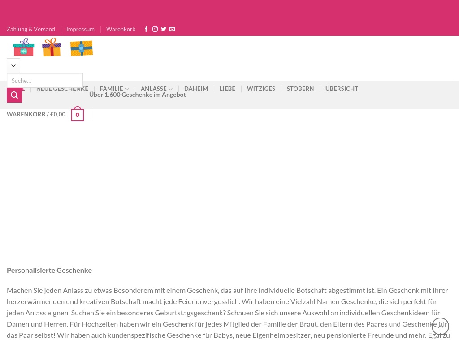Click the magenta search magnifier button
The image size is (459, 344).
click(x=14, y=95)
